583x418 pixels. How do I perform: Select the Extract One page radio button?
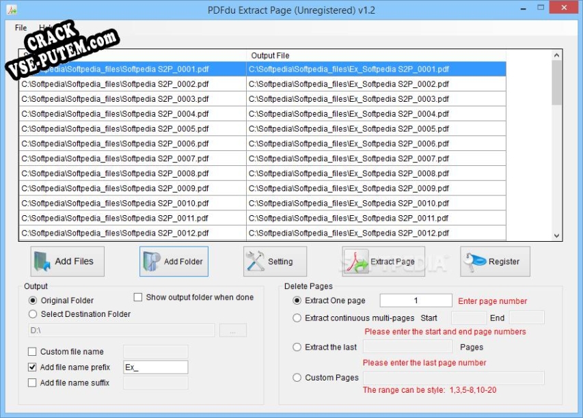[297, 301]
